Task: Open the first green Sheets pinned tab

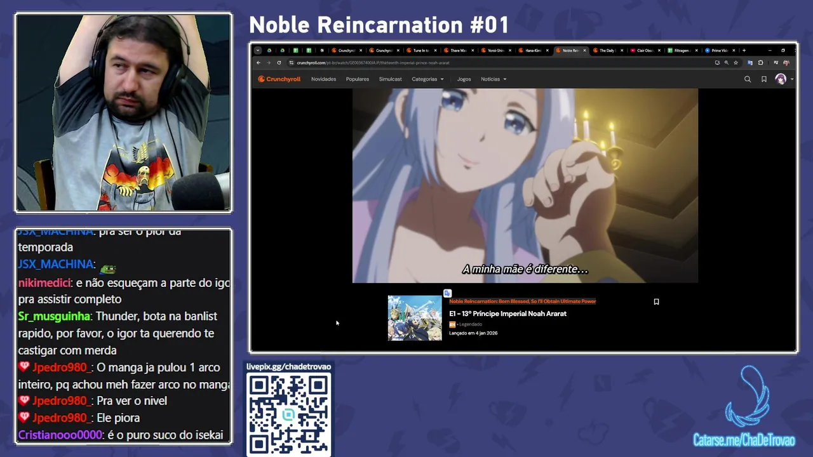Action: [295, 50]
